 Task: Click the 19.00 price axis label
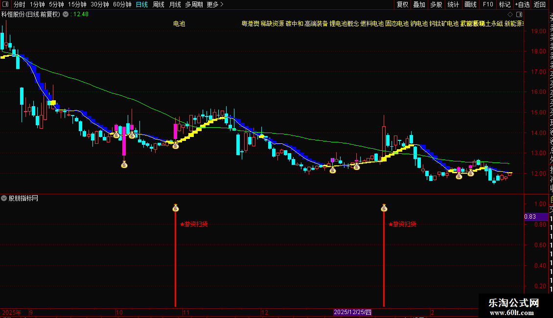538,31
